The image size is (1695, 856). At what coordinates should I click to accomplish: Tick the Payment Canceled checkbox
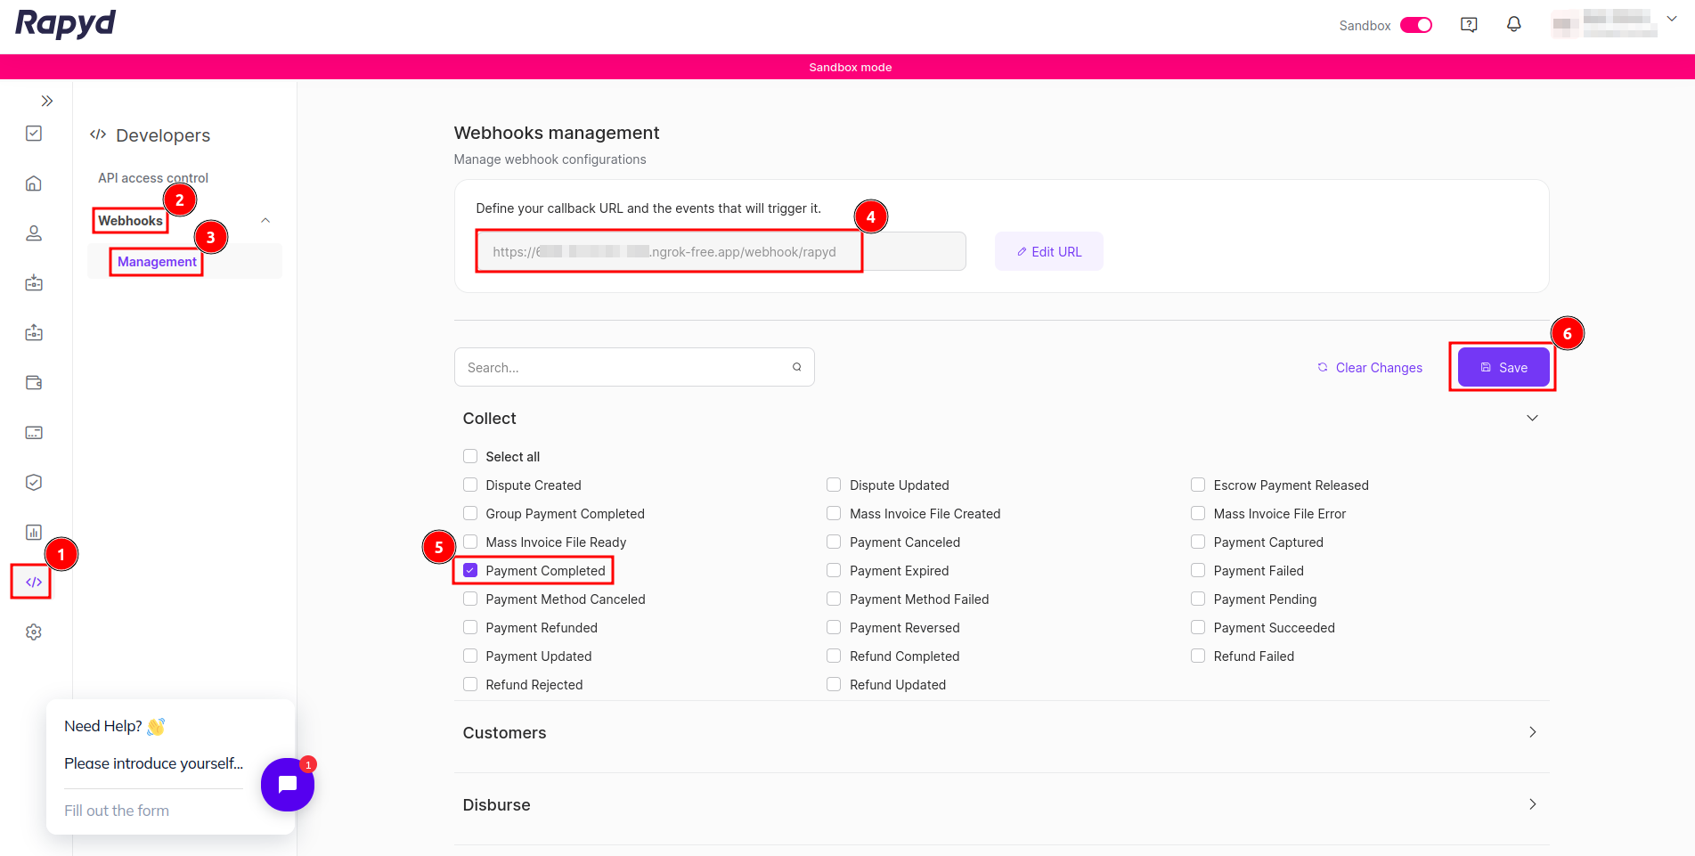click(x=834, y=542)
